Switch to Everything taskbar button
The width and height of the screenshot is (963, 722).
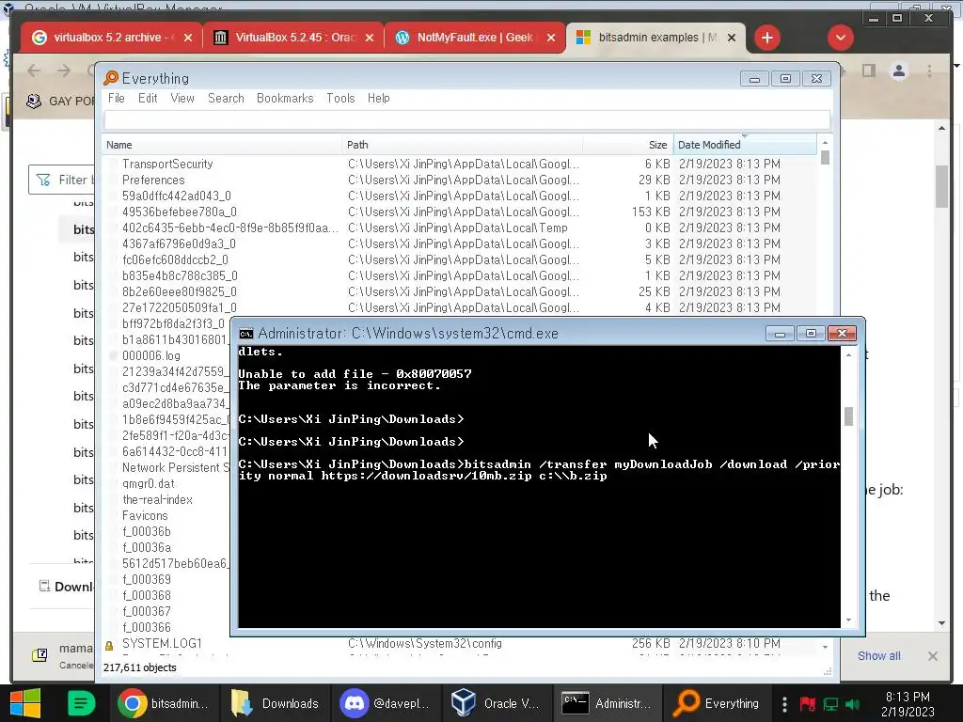[x=718, y=703]
